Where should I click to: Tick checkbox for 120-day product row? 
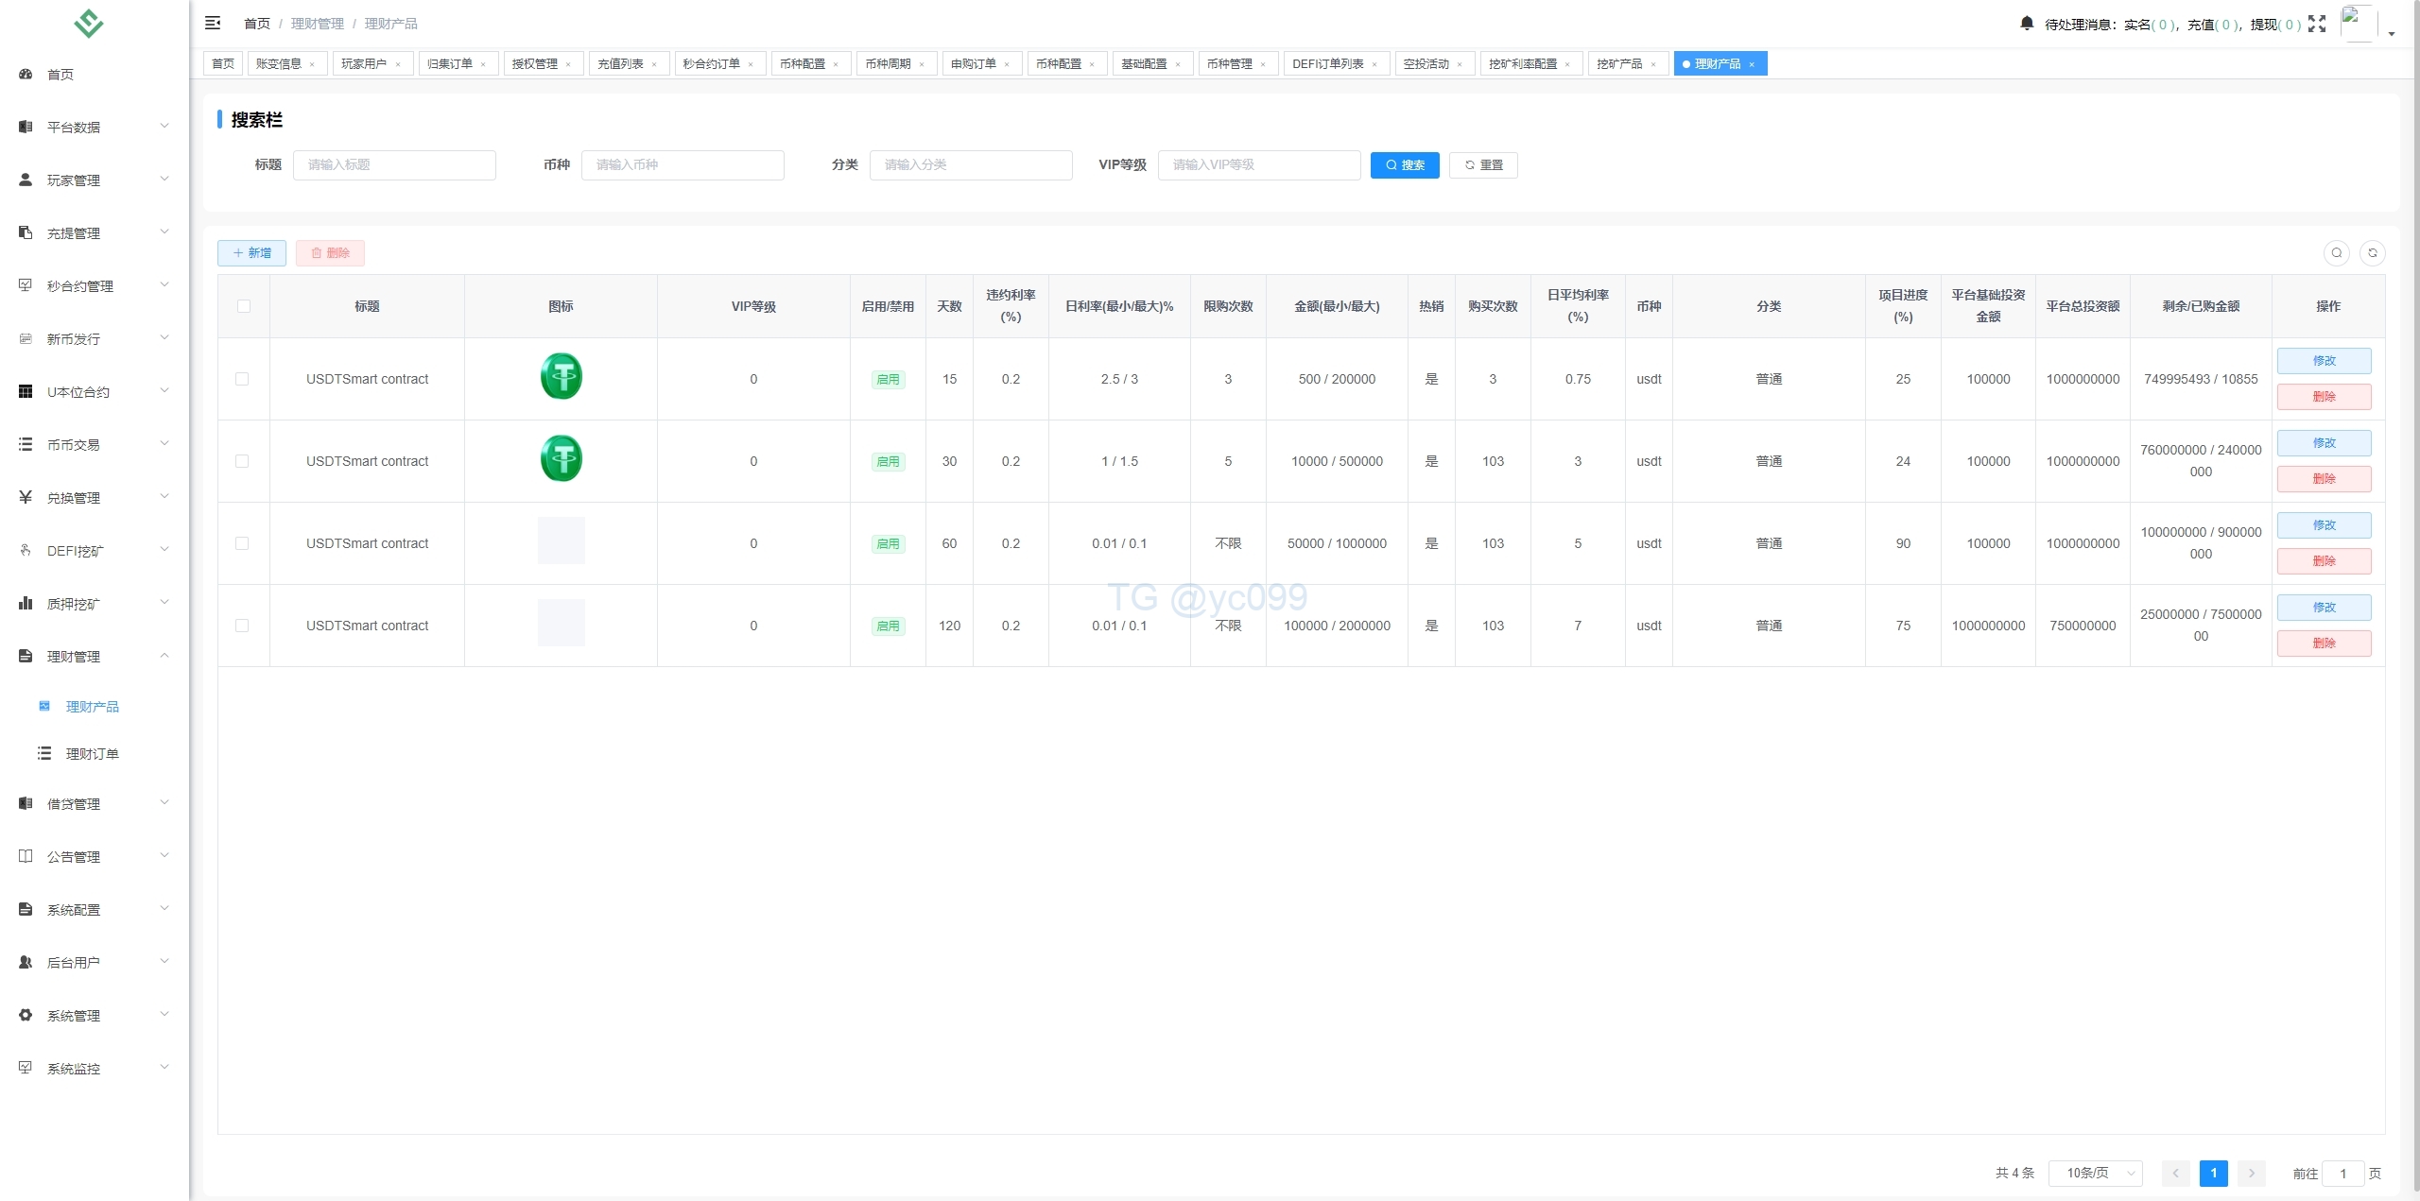tap(242, 626)
